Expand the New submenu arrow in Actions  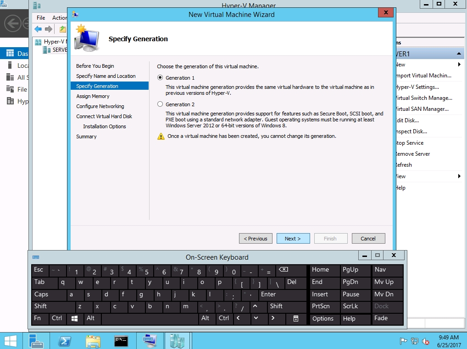point(459,65)
